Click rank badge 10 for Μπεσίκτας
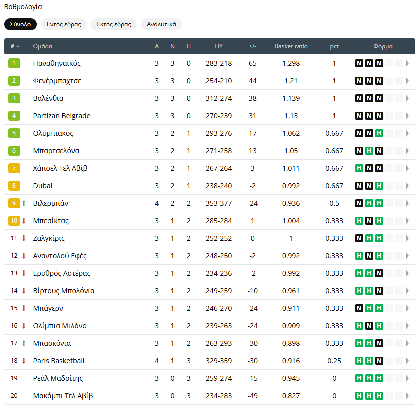The height and width of the screenshot is (407, 419). 14,221
